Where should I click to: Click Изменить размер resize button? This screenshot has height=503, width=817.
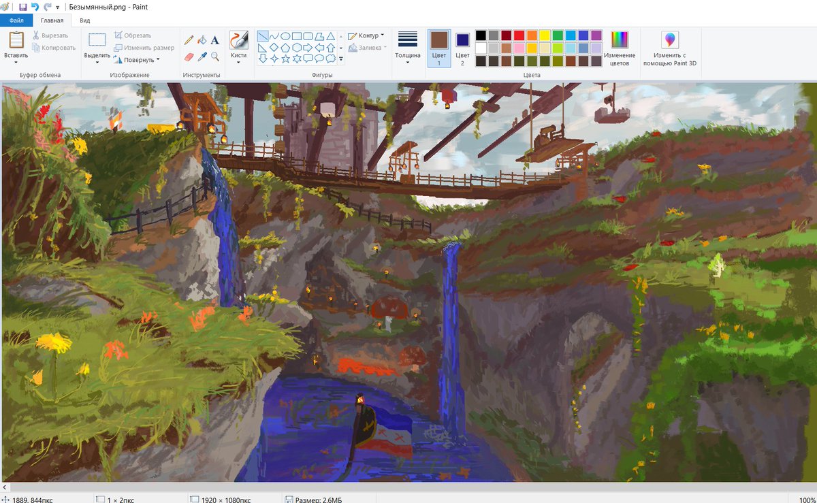(144, 48)
